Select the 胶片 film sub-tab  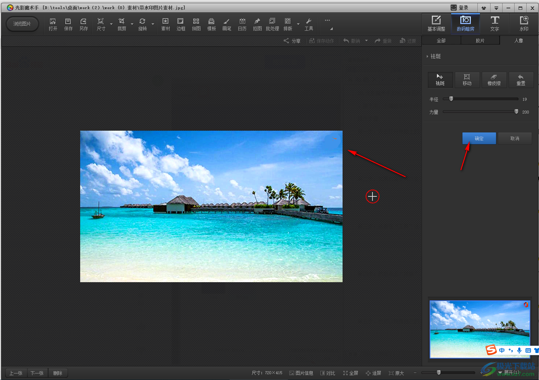pyautogui.click(x=480, y=41)
